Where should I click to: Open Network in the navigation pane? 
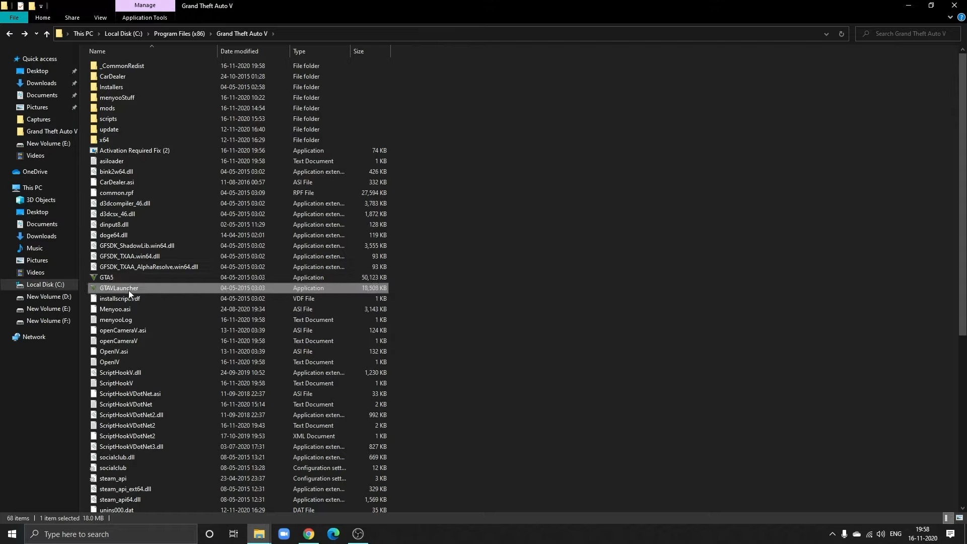pyautogui.click(x=34, y=337)
